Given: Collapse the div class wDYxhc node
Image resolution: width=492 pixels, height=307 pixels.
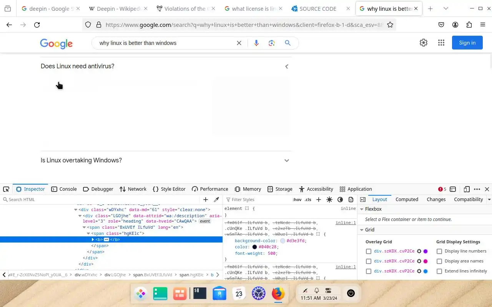Looking at the screenshot, I should click(x=76, y=210).
